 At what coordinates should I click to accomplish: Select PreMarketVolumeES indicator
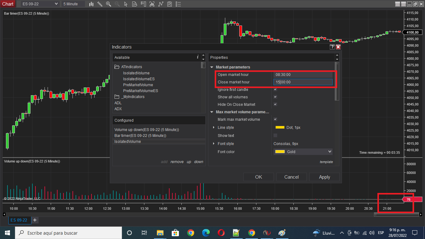coord(141,91)
